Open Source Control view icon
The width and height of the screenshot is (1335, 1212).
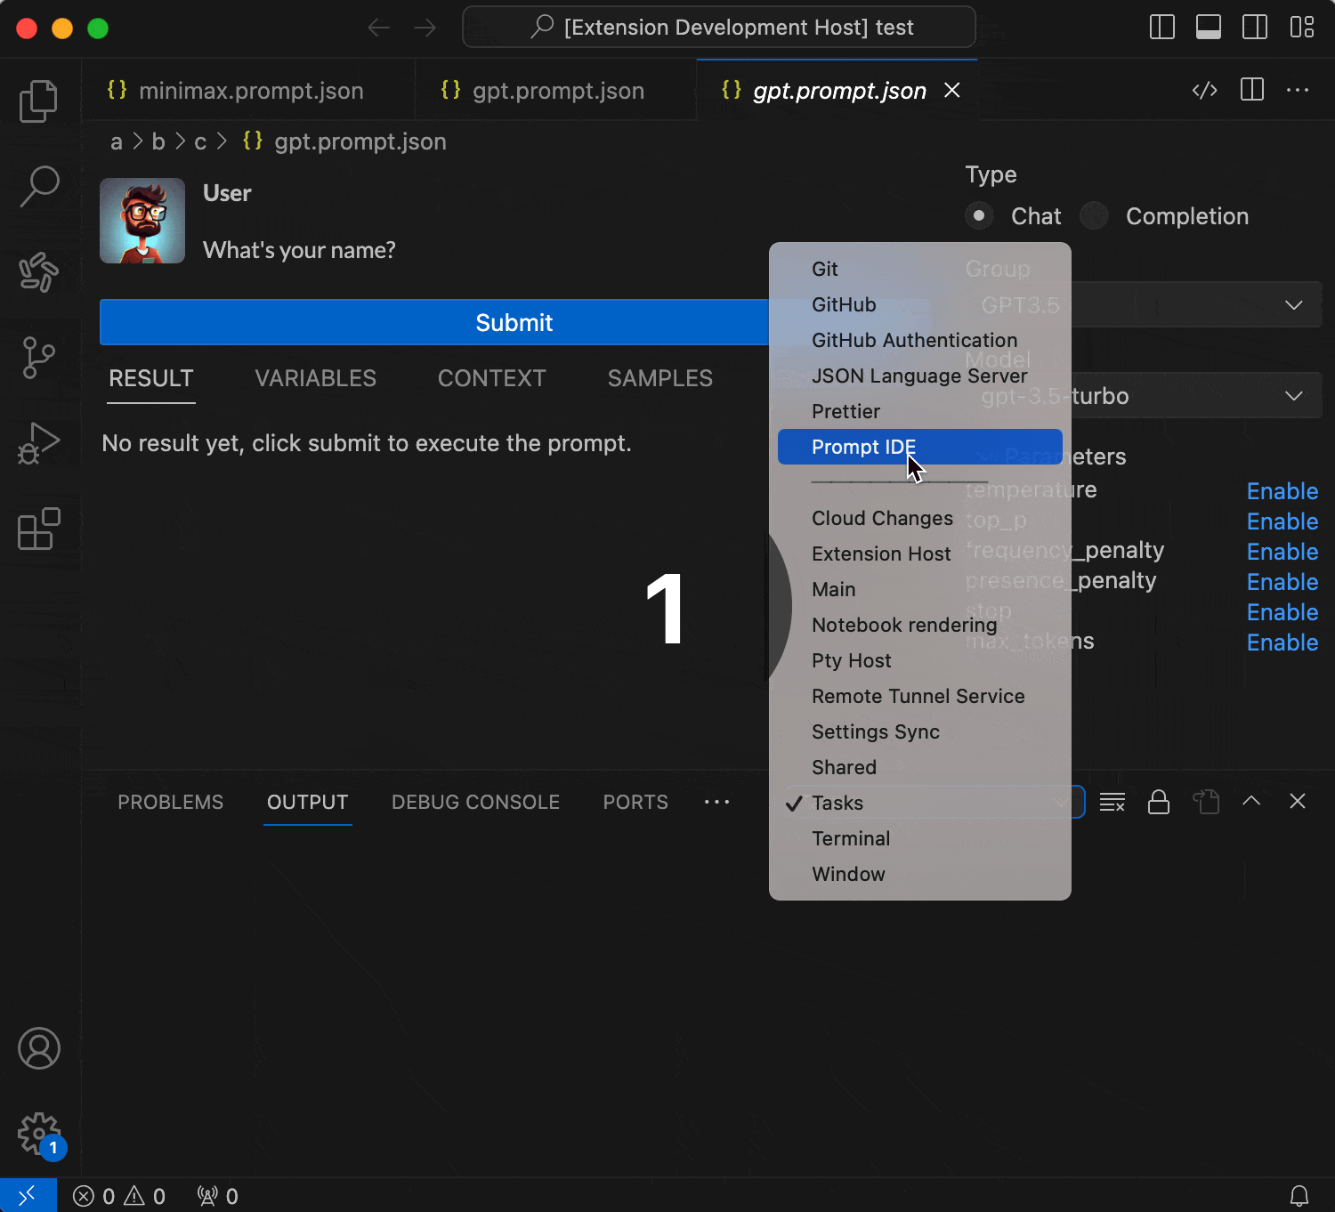pyautogui.click(x=38, y=358)
